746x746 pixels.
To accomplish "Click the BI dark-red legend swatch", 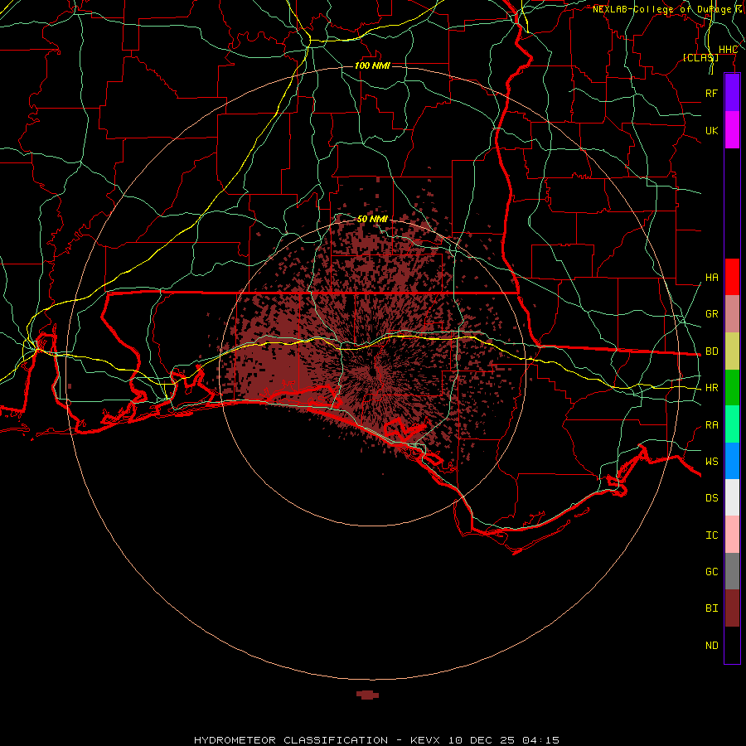I will coord(732,608).
